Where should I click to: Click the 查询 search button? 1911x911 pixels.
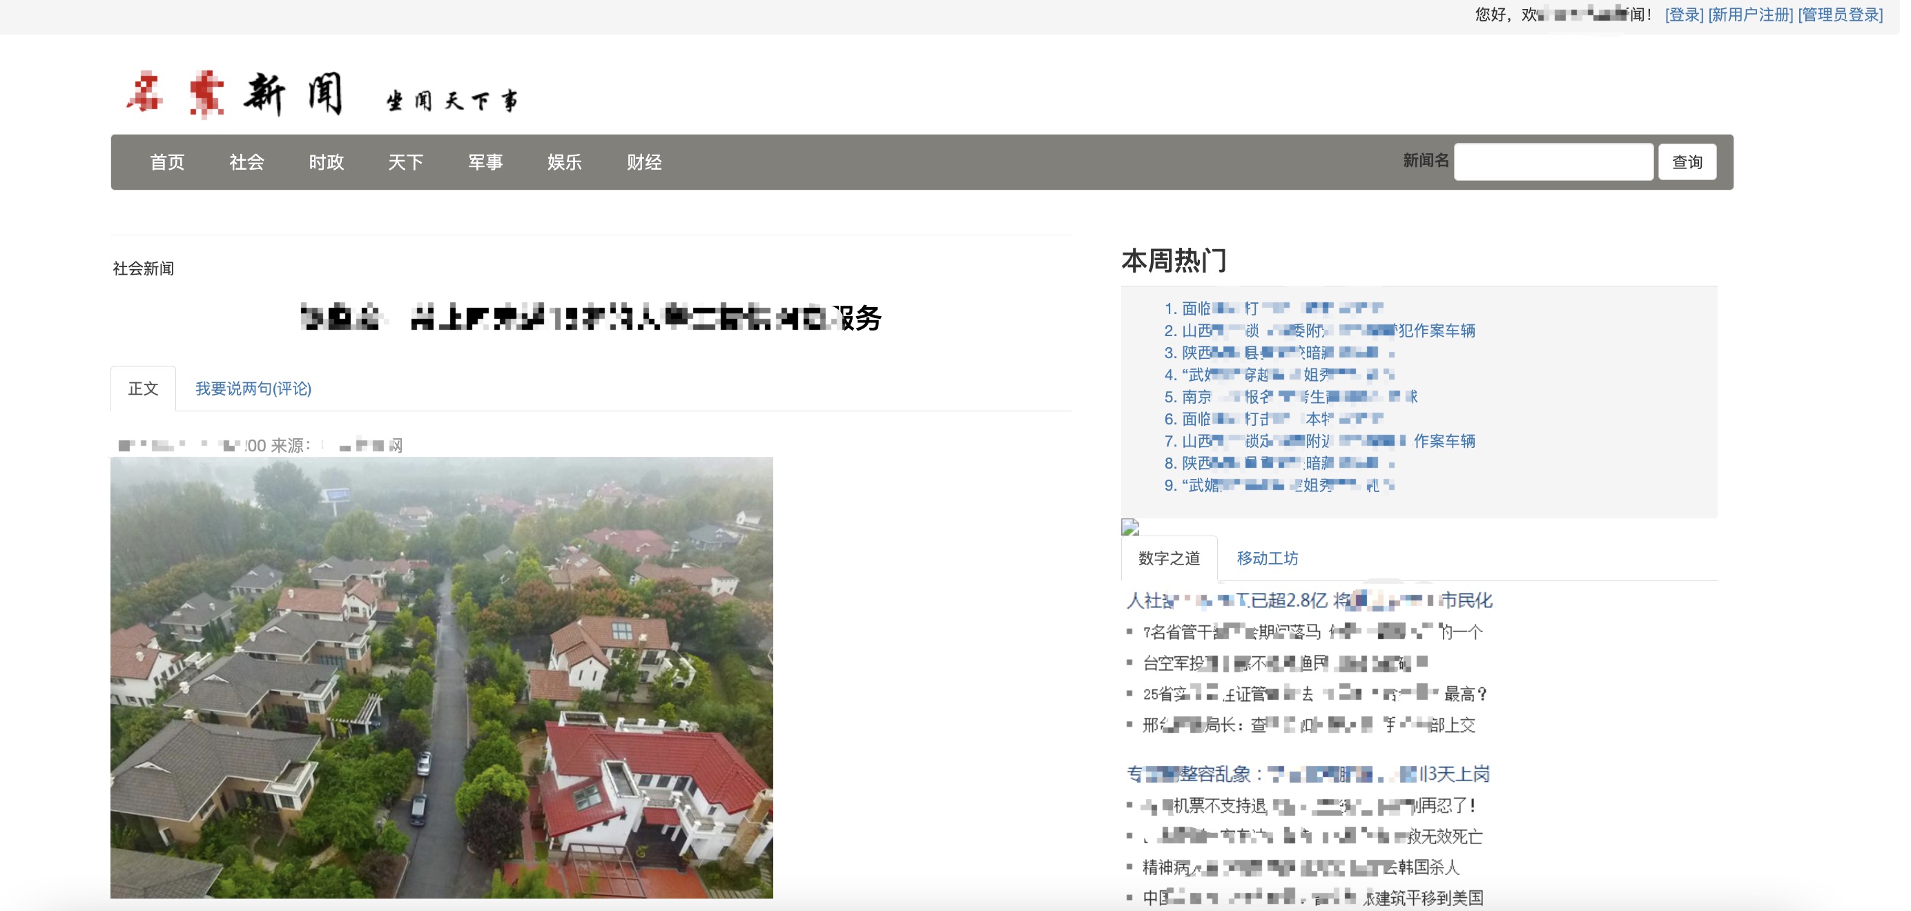tap(1688, 161)
